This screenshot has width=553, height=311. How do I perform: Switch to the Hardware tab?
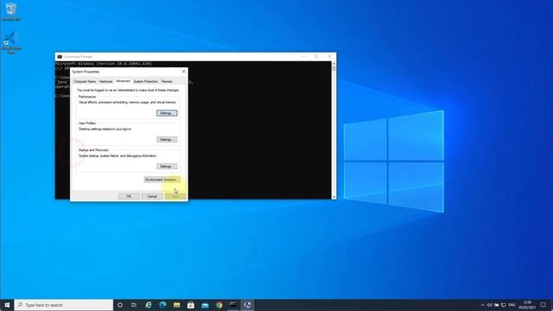click(x=105, y=81)
